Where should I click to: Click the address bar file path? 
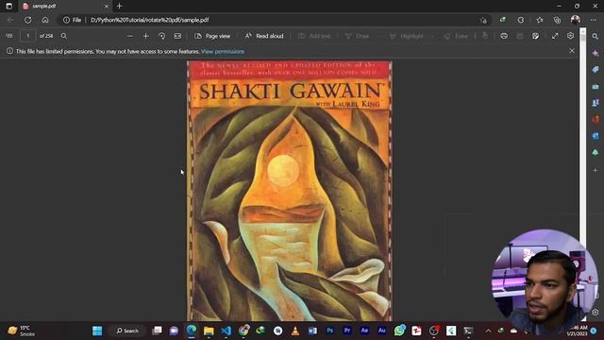click(x=149, y=20)
